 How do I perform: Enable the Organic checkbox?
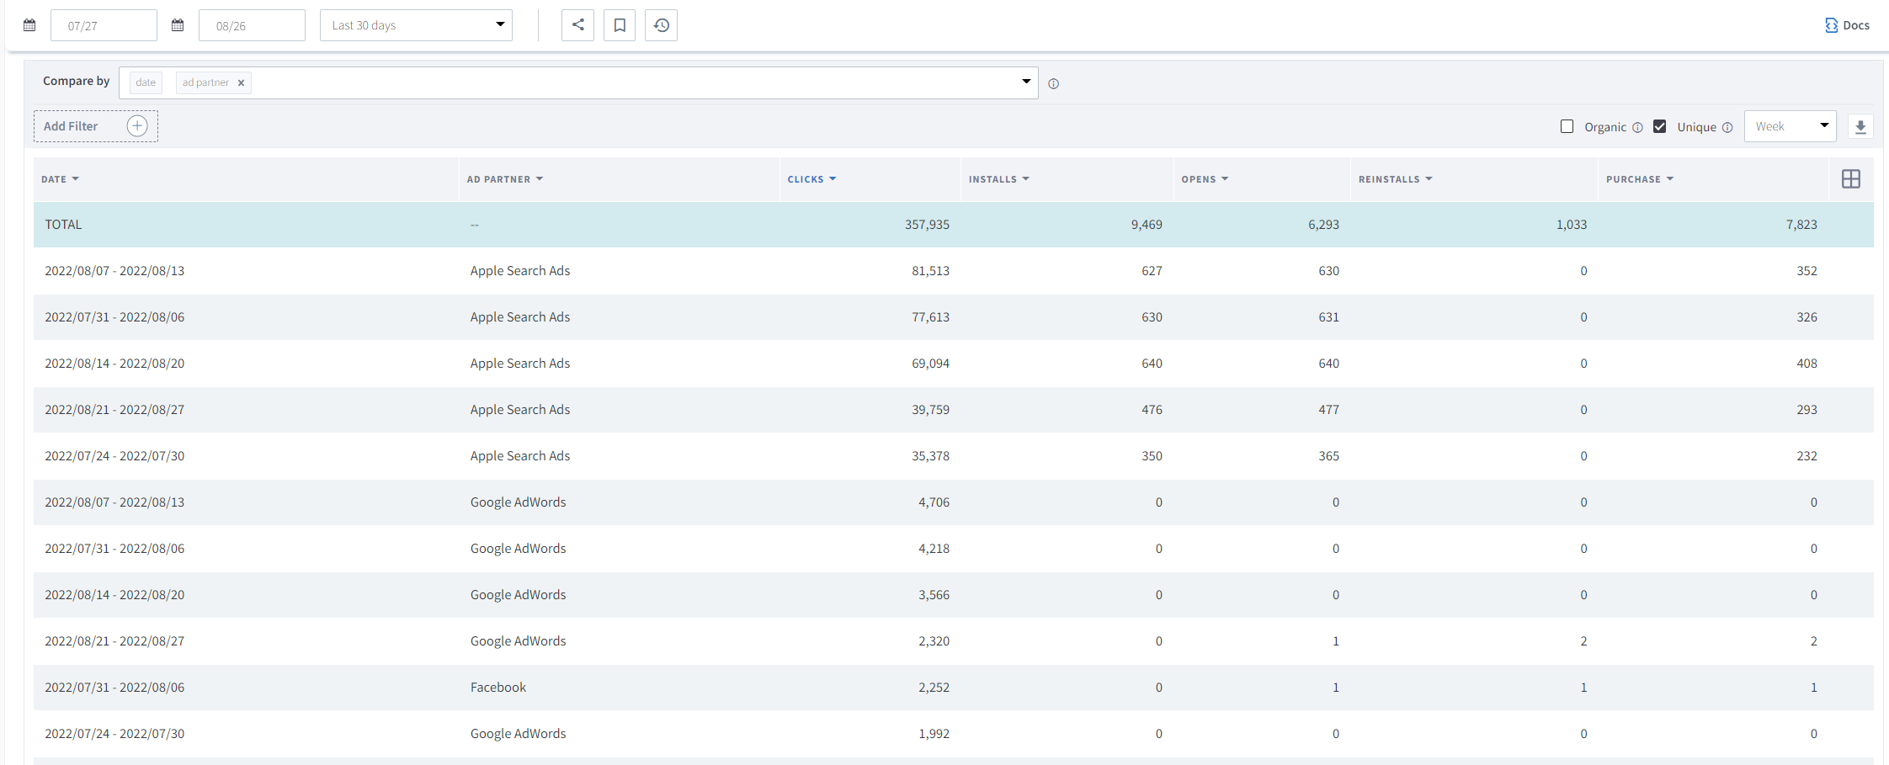click(x=1567, y=126)
